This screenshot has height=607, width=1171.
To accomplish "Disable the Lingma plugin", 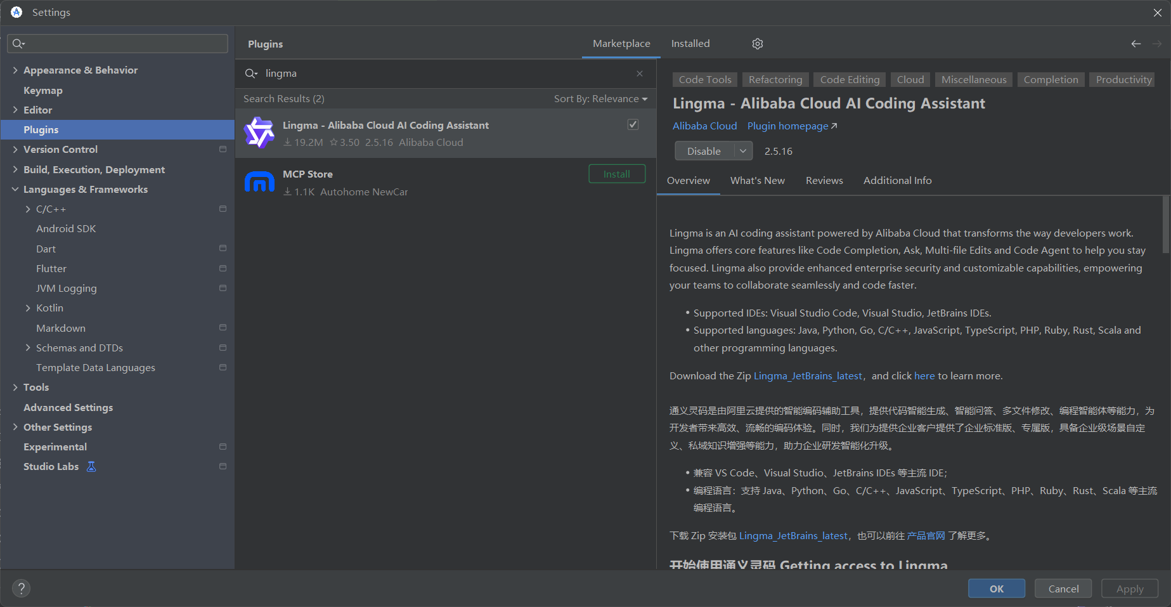I will [x=704, y=152].
